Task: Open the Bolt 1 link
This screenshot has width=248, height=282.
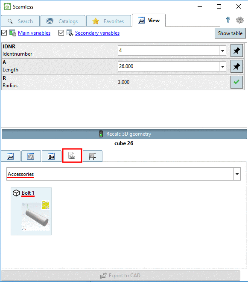Action: click(x=28, y=193)
